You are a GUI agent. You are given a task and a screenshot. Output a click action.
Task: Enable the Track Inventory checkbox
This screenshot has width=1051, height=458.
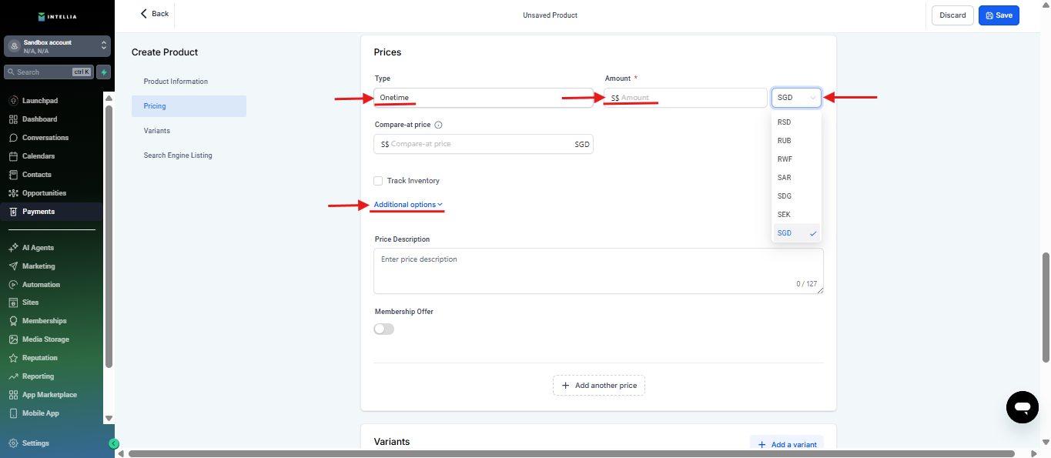pyautogui.click(x=378, y=181)
